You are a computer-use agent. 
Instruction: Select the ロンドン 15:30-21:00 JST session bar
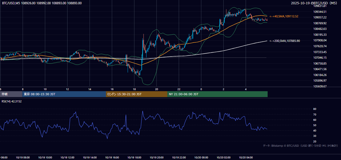click(x=137, y=94)
